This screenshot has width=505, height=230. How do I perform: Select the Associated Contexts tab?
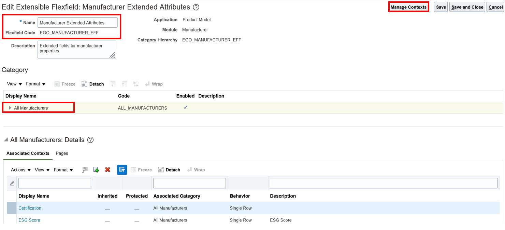[x=28, y=153]
